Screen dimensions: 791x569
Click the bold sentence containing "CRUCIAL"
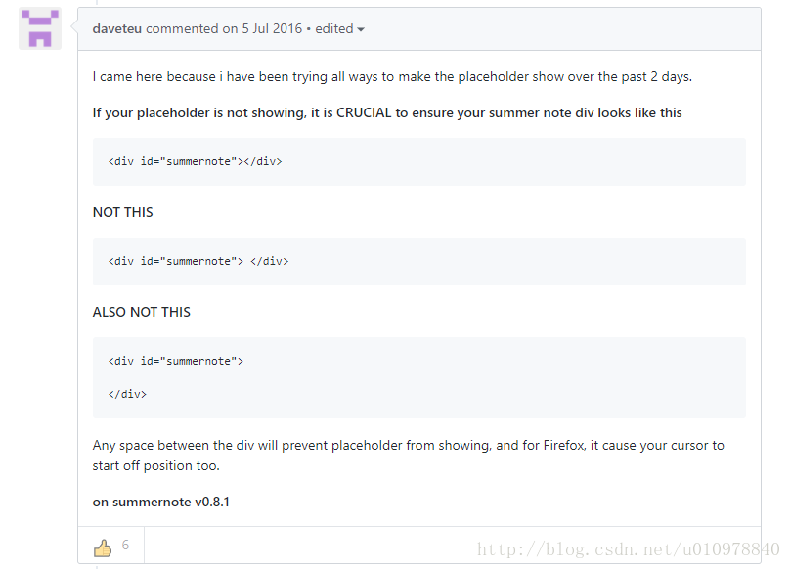(387, 113)
